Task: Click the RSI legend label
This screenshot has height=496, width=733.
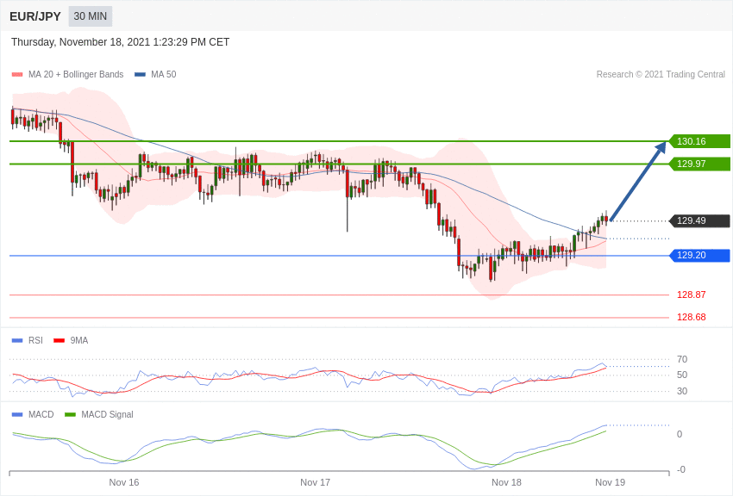Action: tap(35, 341)
